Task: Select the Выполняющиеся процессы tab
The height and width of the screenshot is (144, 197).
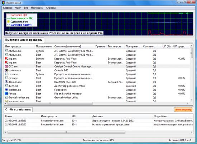Action: pyautogui.click(x=24, y=40)
